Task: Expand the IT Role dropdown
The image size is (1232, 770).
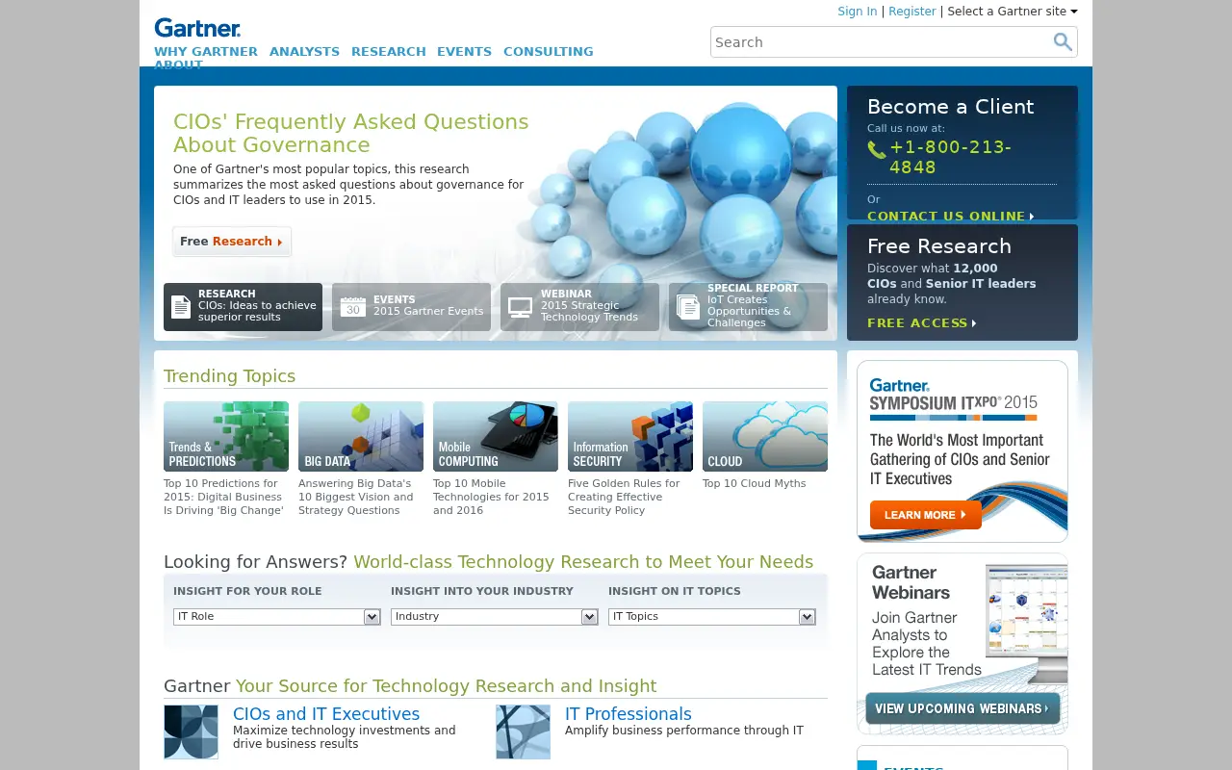Action: 277,617
